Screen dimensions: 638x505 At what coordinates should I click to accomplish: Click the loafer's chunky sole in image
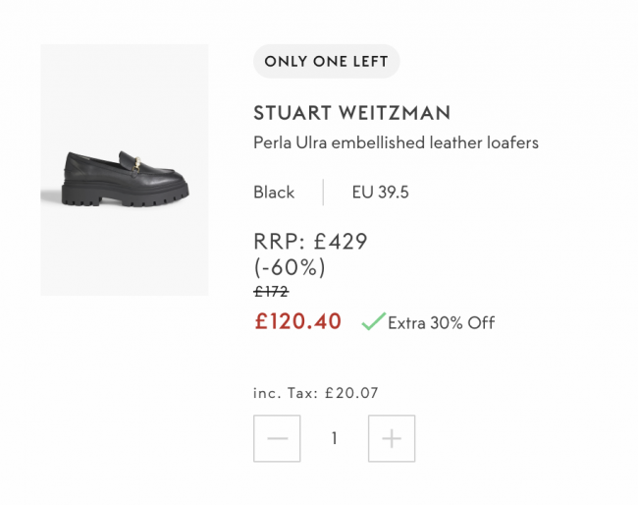[x=126, y=195]
